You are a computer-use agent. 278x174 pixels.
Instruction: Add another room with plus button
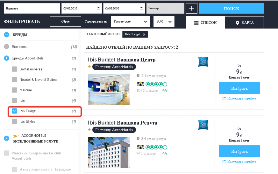(x=191, y=8)
